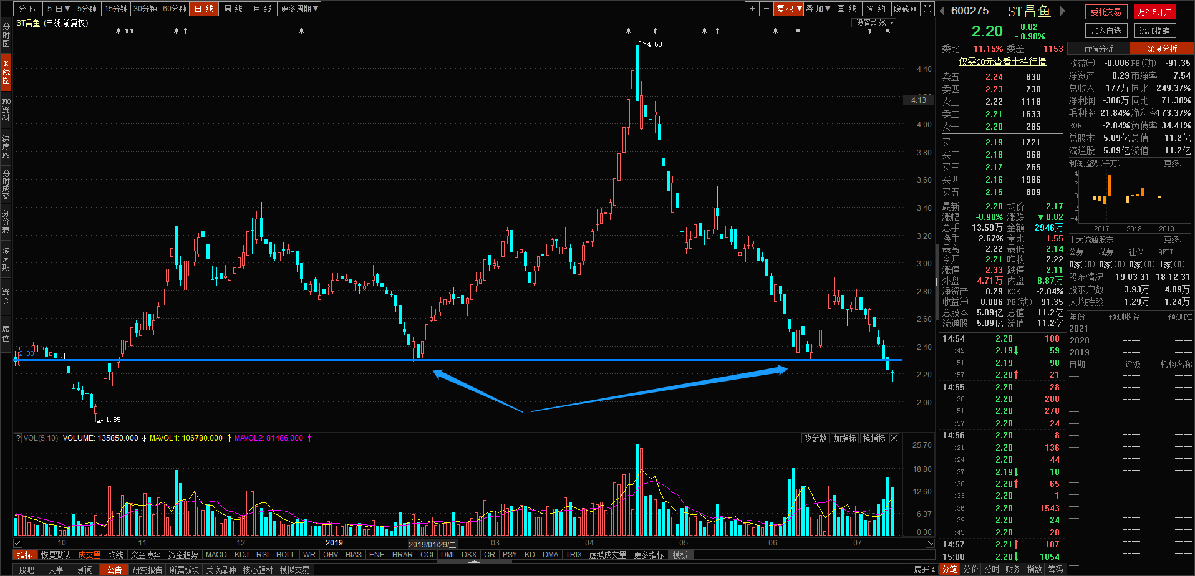Open 研究报告 bottom tab
This screenshot has width=1195, height=576.
(147, 570)
